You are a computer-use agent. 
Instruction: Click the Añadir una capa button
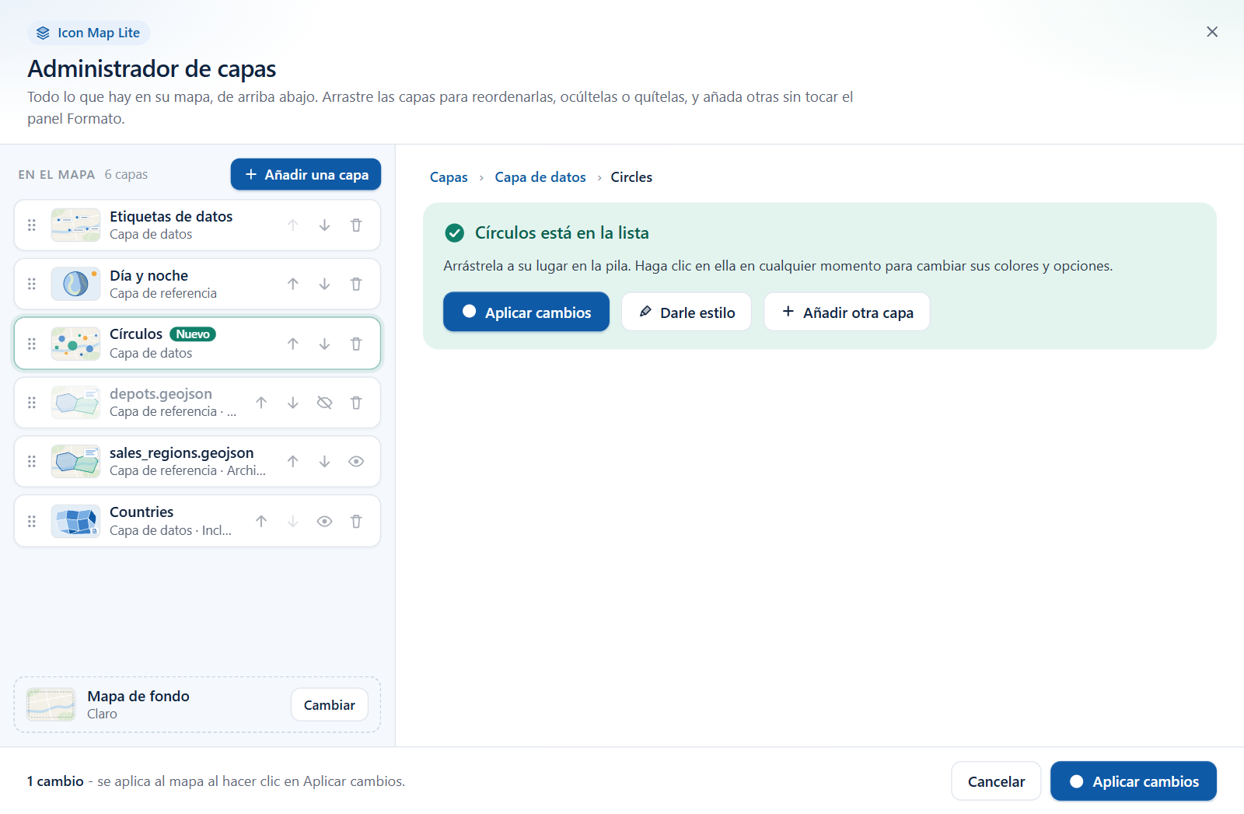click(x=306, y=174)
